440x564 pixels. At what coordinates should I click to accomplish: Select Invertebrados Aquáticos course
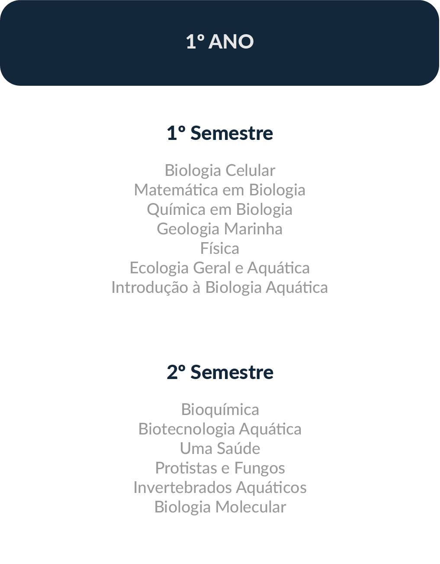pyautogui.click(x=220, y=487)
